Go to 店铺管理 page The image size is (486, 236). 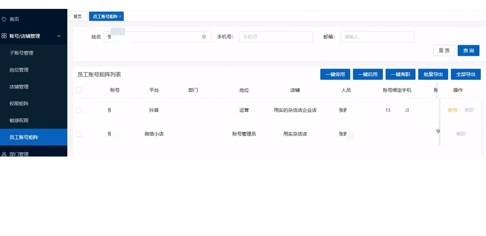[x=19, y=87]
